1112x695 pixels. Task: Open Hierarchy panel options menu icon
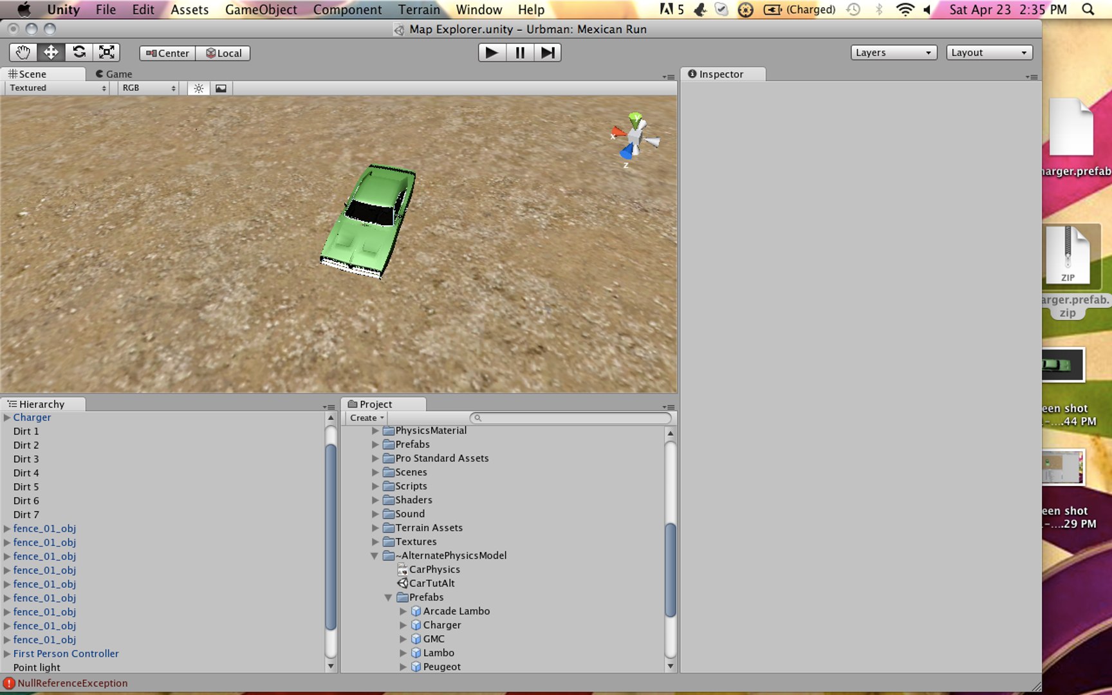tap(329, 407)
